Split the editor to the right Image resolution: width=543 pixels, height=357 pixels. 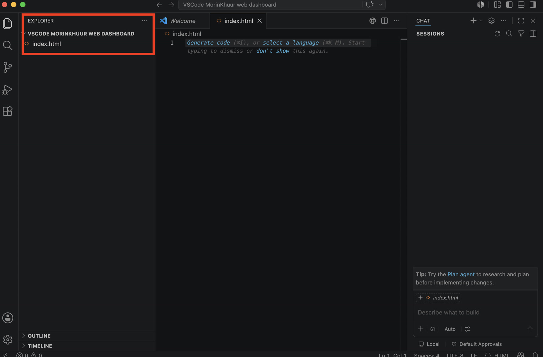384,21
